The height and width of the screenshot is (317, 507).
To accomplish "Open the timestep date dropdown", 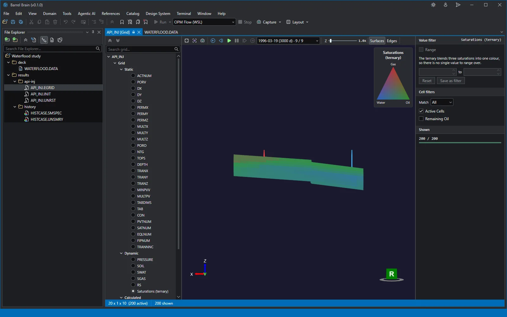I will [288, 41].
